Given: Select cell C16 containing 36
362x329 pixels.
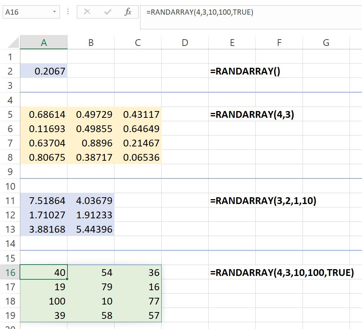Looking at the screenshot, I should click(x=137, y=273).
